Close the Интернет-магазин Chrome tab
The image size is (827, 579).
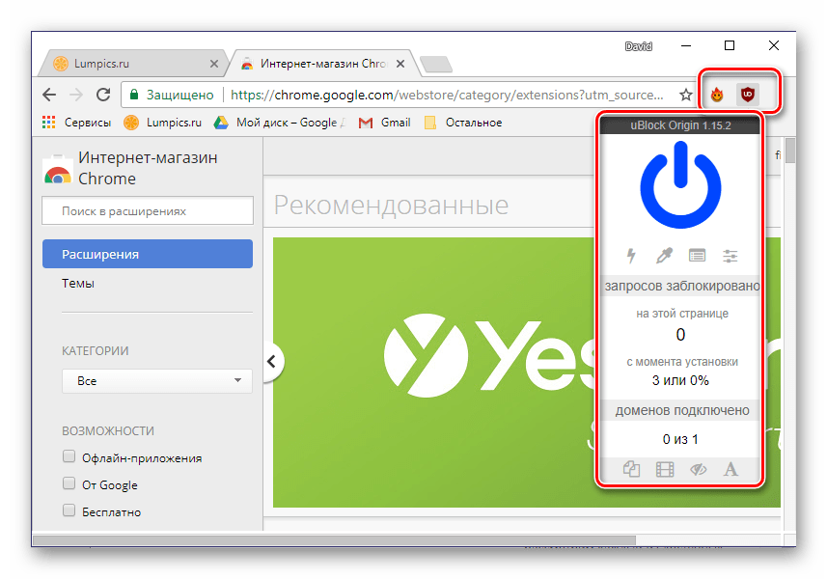(400, 64)
